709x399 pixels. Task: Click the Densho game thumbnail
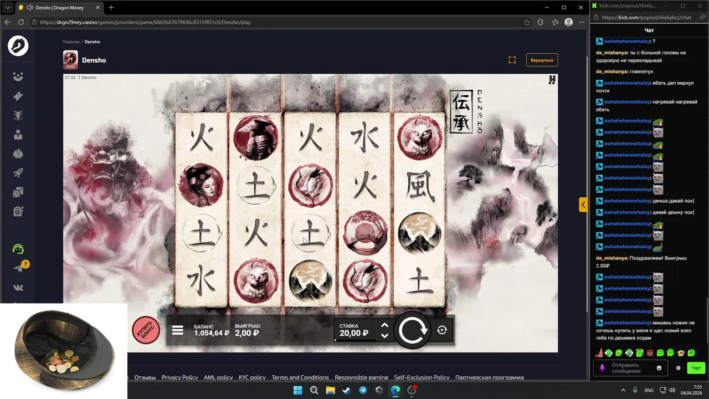70,60
